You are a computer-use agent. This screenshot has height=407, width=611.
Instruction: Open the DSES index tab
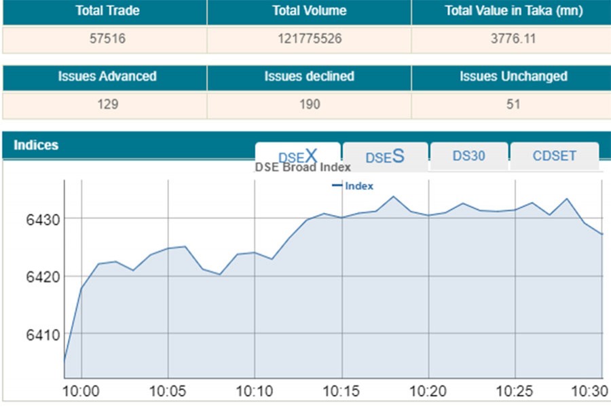pyautogui.click(x=385, y=156)
